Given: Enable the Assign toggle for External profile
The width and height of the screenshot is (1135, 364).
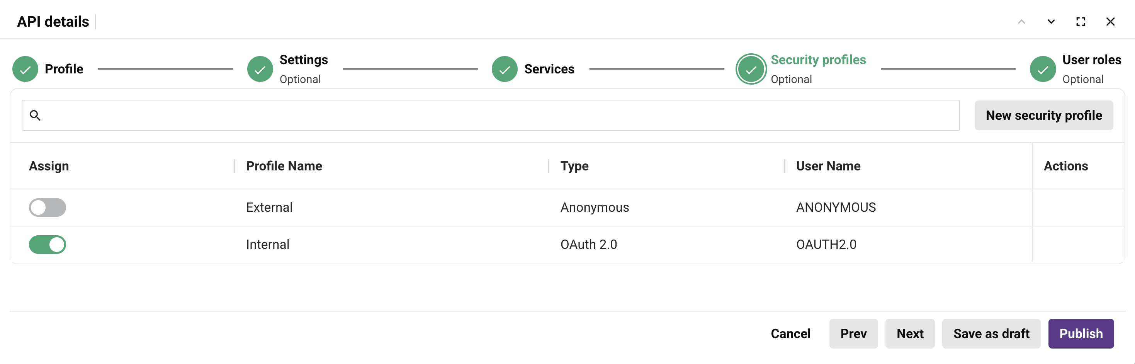Looking at the screenshot, I should pyautogui.click(x=48, y=207).
